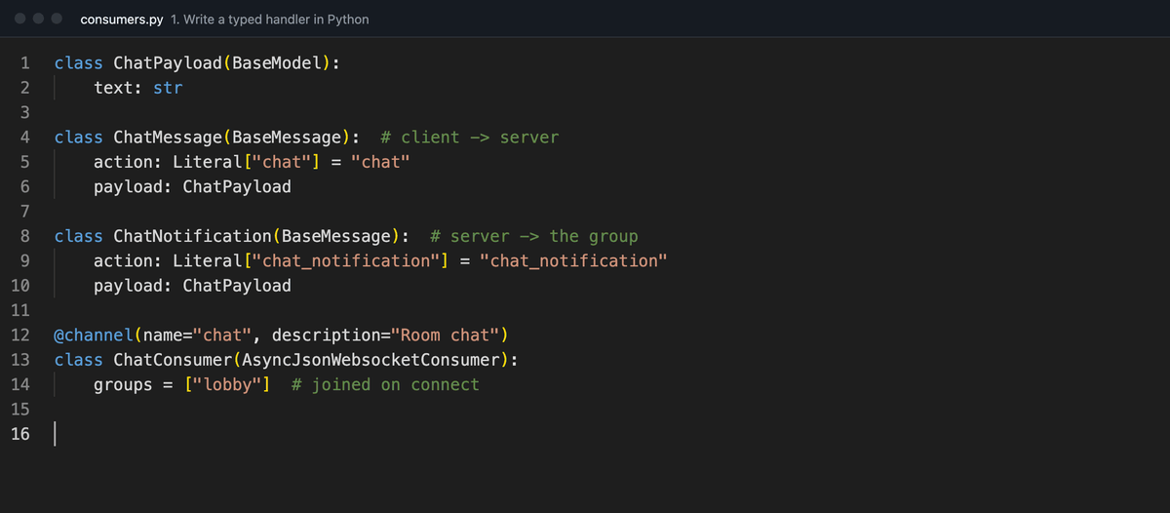This screenshot has height=513, width=1170.
Task: Click the ["lobby"] list literal
Action: [227, 384]
